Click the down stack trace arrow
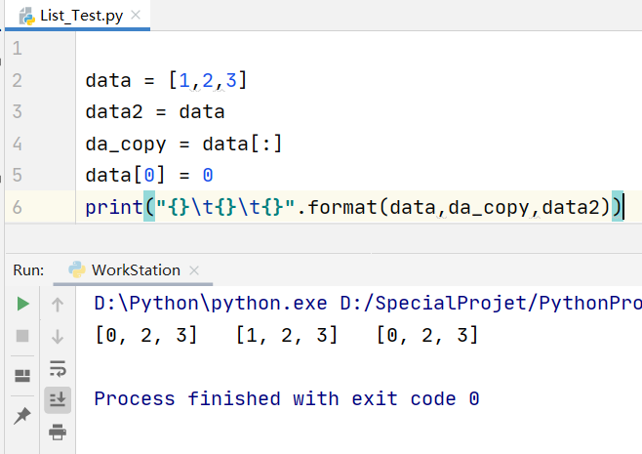 58,337
